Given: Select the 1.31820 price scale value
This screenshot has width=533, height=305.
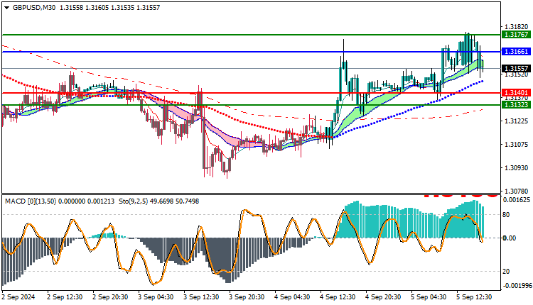Looking at the screenshot, I should click(x=517, y=27).
